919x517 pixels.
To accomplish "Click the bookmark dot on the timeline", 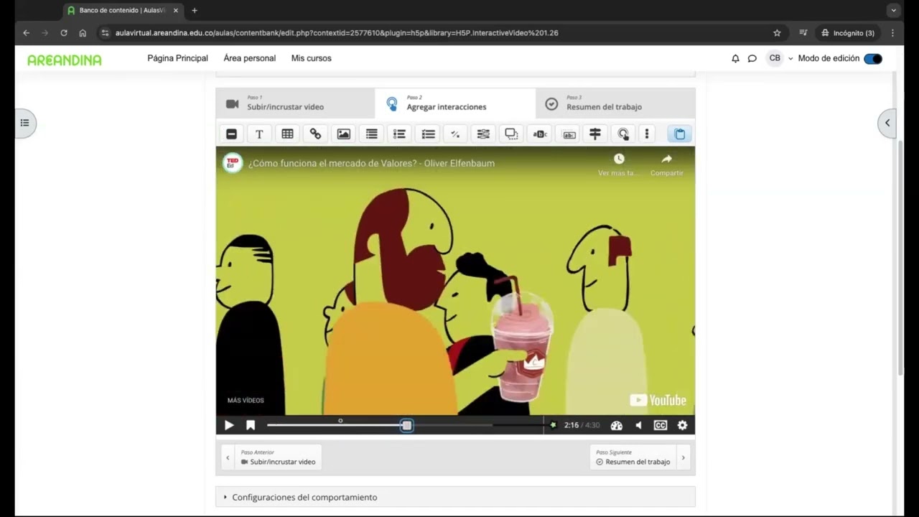I will coord(340,421).
